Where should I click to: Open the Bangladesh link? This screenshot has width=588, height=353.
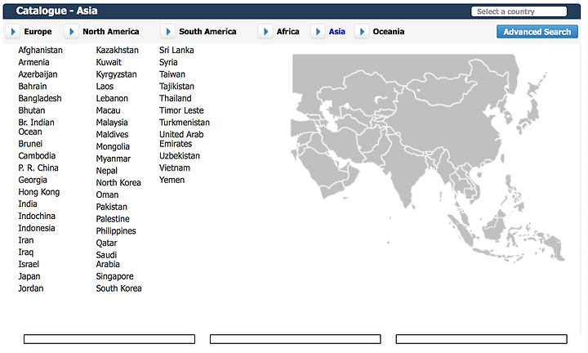(x=40, y=98)
